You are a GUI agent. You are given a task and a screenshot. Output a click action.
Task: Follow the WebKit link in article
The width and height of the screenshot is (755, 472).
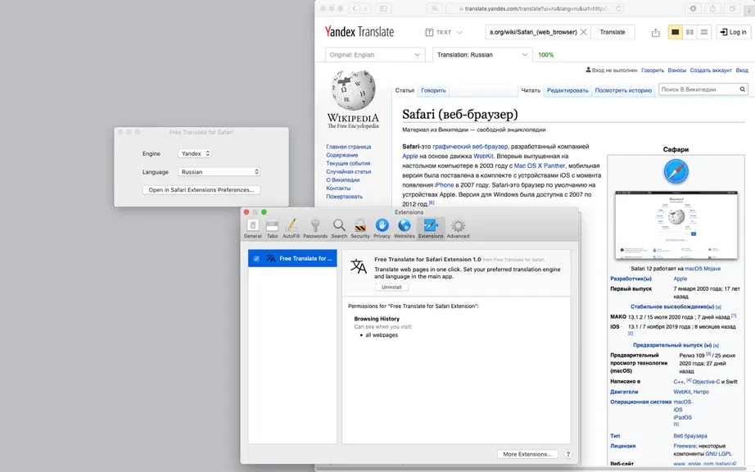click(x=483, y=156)
